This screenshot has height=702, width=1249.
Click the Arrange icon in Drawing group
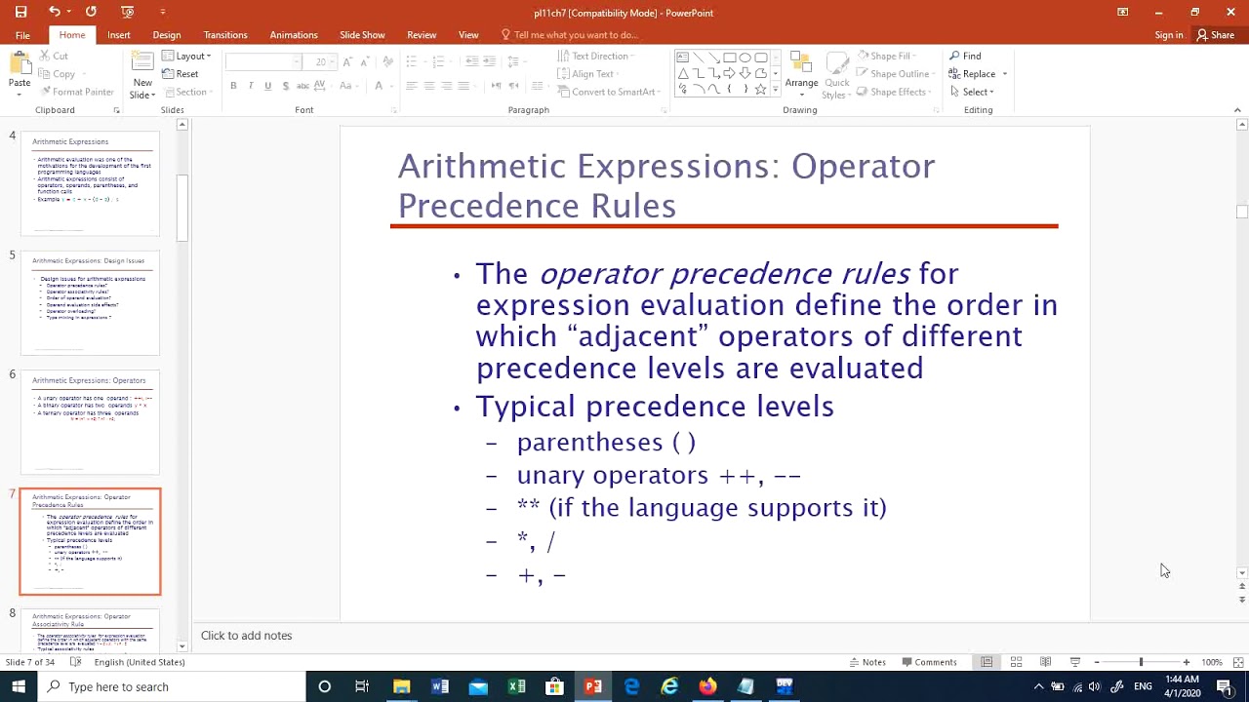(x=801, y=63)
